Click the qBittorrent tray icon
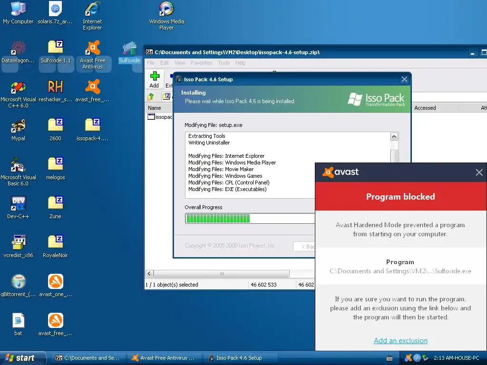Viewport: 487px width, 365px height. (x=417, y=358)
